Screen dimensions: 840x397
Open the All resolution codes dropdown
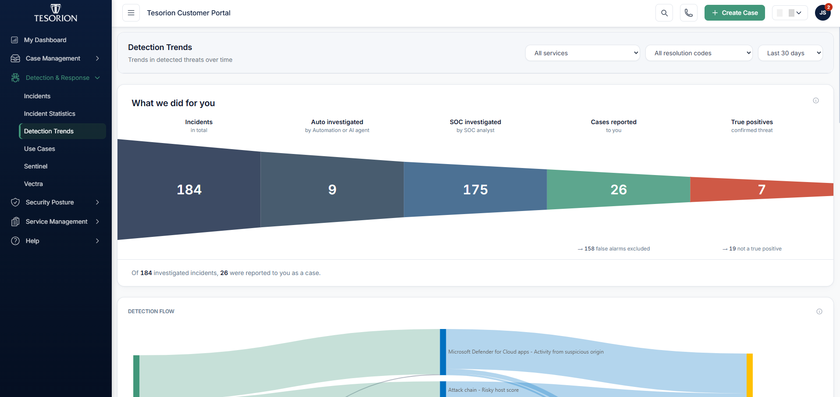click(x=699, y=53)
